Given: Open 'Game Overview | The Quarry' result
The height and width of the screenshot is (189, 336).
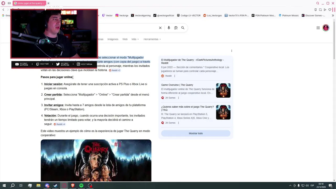Looking at the screenshot, I should pyautogui.click(x=177, y=85).
